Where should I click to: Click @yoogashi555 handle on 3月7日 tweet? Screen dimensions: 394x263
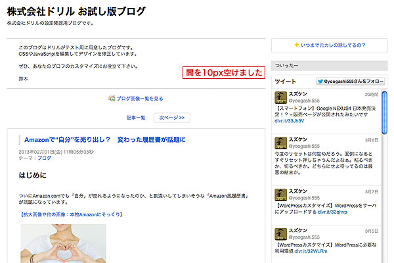coord(304,198)
